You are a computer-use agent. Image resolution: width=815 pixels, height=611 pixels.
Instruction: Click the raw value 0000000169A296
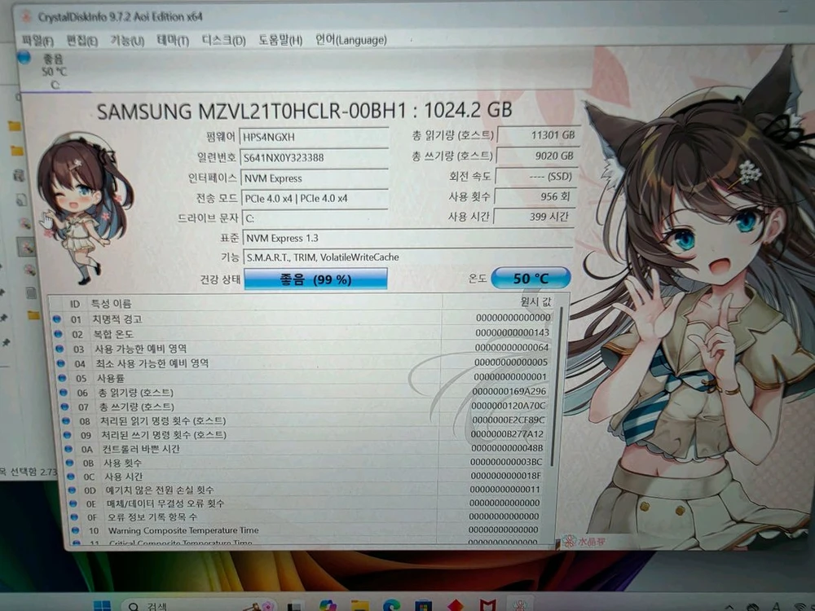pos(509,391)
